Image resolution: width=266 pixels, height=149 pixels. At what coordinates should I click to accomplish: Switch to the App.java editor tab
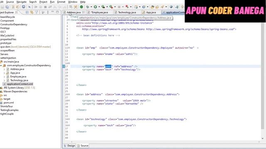[x=151, y=12]
